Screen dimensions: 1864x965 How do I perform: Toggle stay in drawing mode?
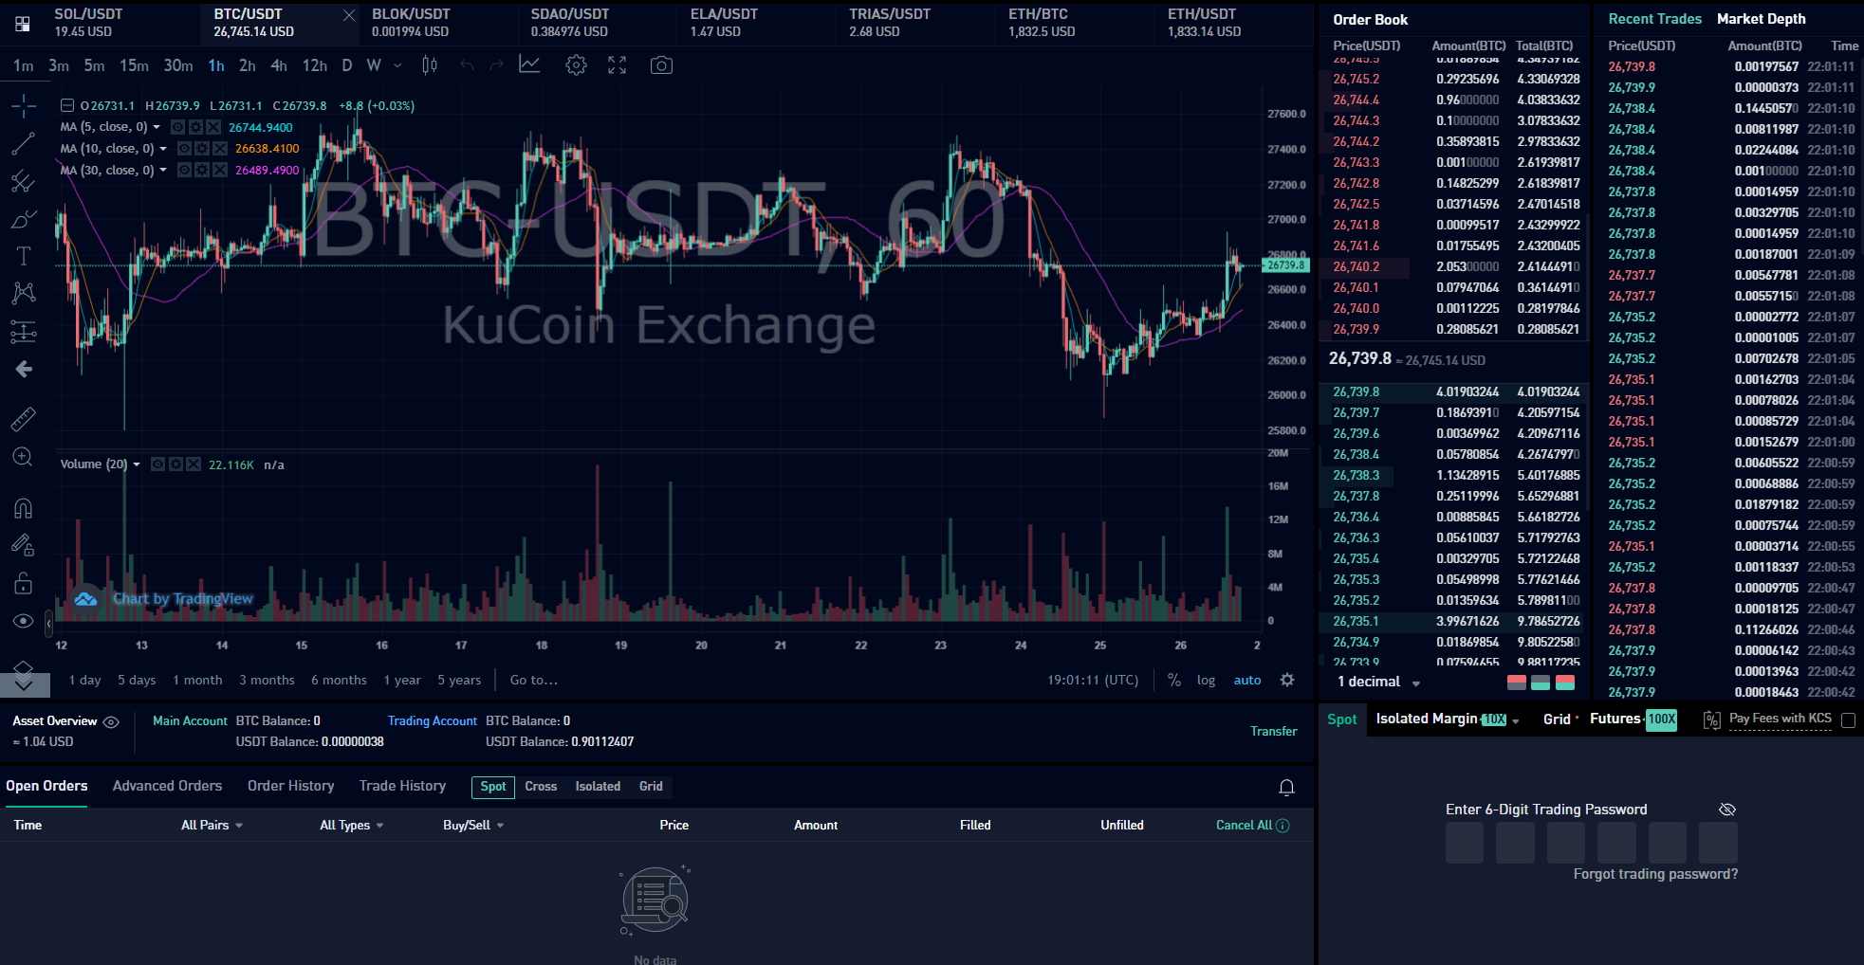pos(24,545)
